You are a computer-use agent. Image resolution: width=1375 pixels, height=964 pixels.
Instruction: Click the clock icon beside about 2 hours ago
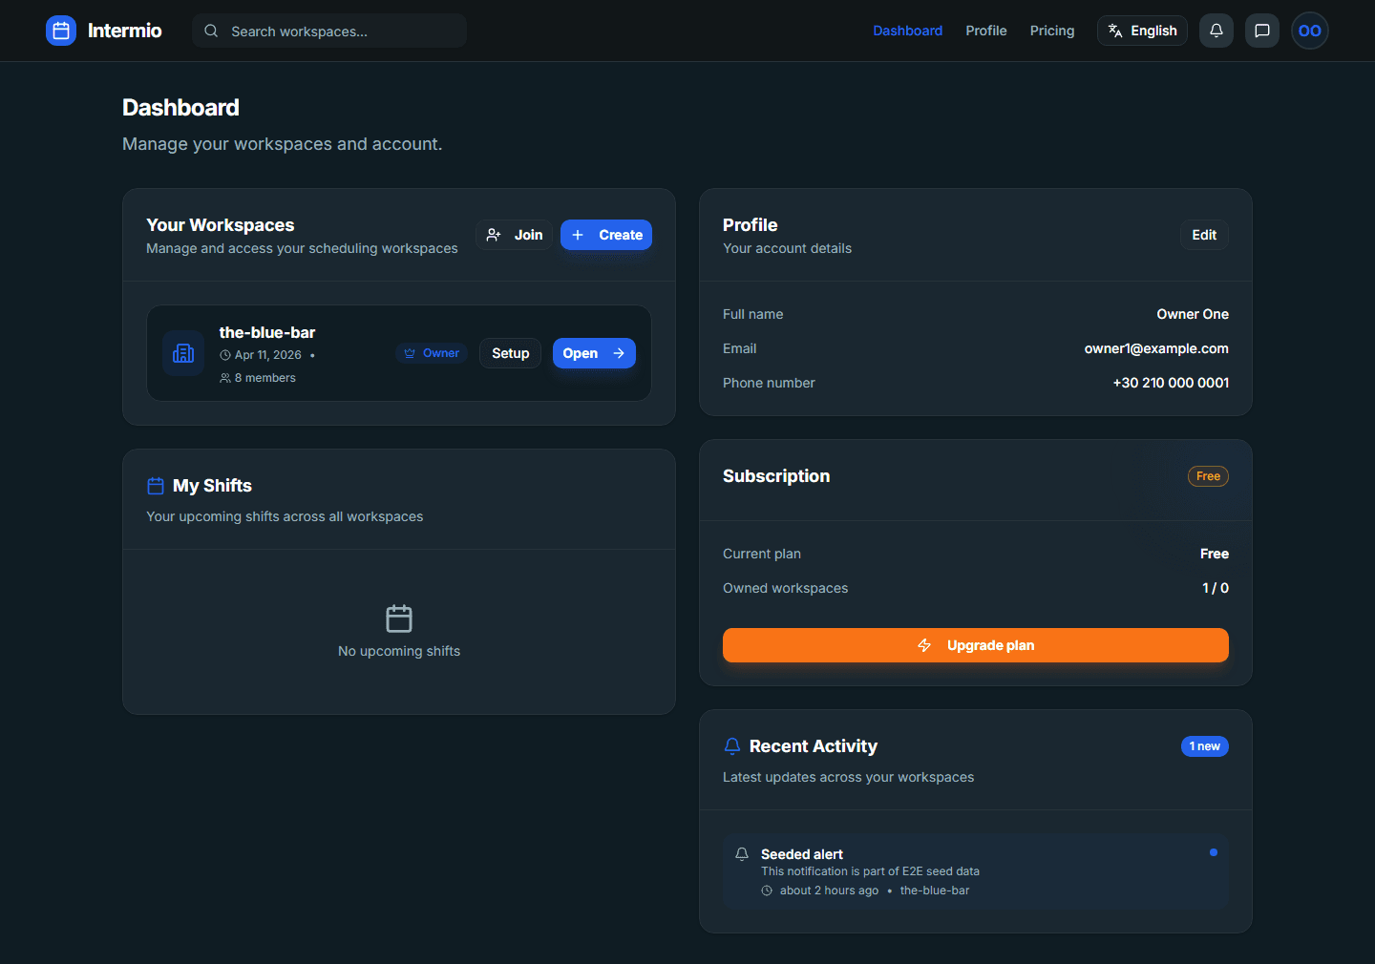pyautogui.click(x=767, y=891)
